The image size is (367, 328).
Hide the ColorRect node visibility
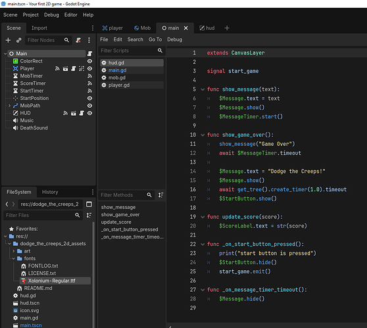click(89, 61)
